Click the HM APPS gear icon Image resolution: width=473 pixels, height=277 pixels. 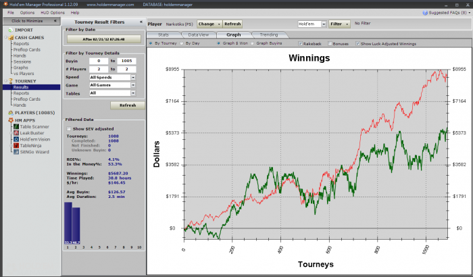pyautogui.click(x=11, y=120)
